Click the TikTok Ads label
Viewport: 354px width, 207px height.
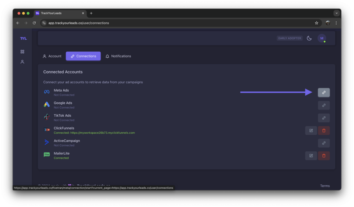62,115
